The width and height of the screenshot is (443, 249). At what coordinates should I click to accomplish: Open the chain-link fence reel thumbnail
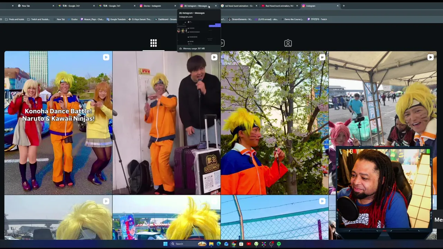[x=274, y=218]
